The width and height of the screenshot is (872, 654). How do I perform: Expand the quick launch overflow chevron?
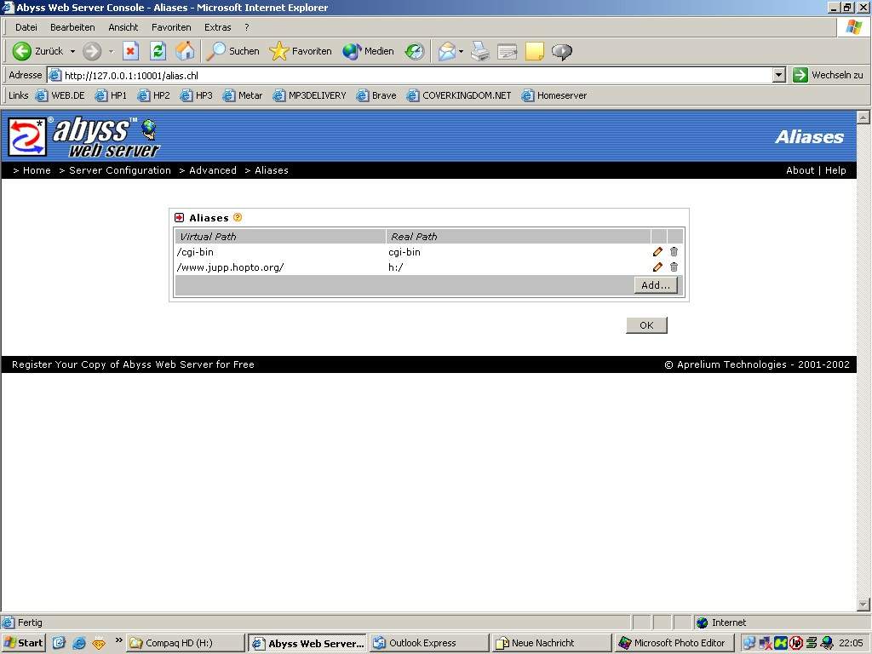pyautogui.click(x=118, y=641)
